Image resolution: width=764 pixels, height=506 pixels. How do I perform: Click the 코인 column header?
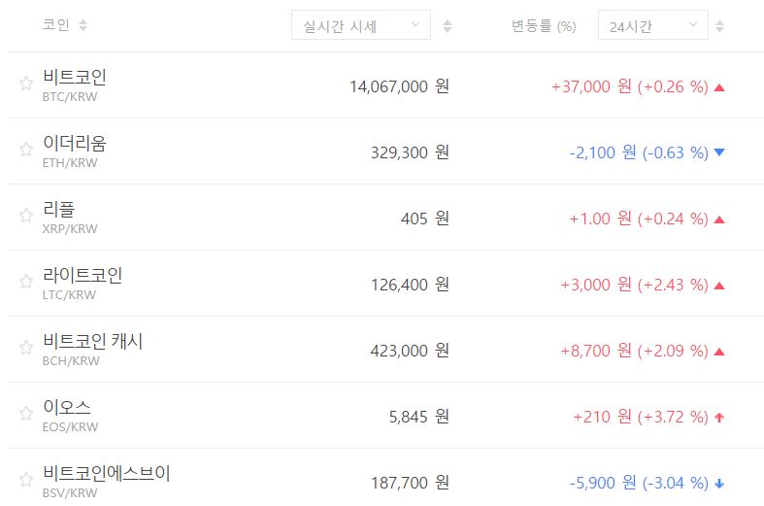click(x=56, y=25)
